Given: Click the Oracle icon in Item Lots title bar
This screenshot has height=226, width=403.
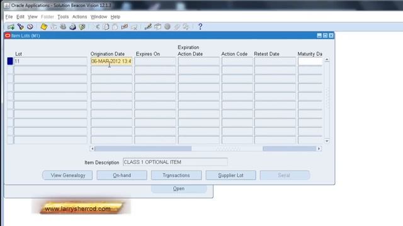Looking at the screenshot, I should coord(8,36).
